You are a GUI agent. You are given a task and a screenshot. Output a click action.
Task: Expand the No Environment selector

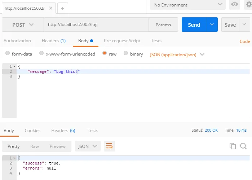click(187, 5)
